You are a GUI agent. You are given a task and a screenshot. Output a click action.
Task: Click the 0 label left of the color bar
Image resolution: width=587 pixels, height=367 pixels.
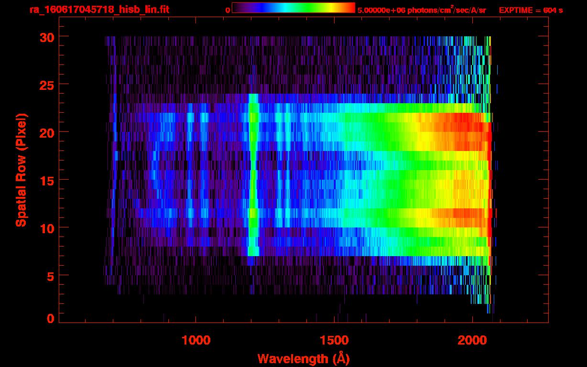click(228, 10)
